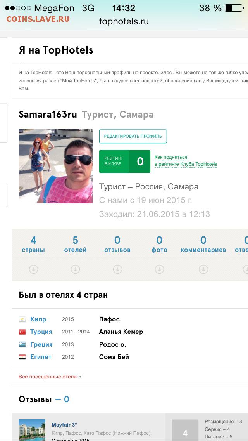The width and height of the screenshot is (248, 441).
Task: Select the 4 страны stat tab
Action: [33, 244]
